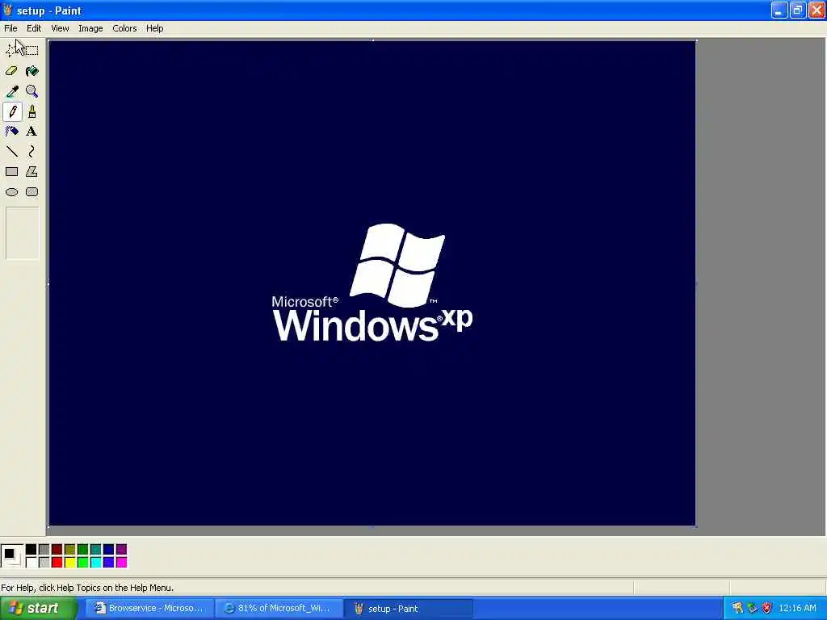The height and width of the screenshot is (620, 827).
Task: Select the bright red color swatch
Action: point(57,563)
